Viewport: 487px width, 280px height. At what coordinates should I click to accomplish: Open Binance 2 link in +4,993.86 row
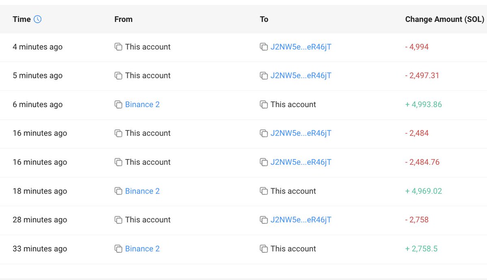pos(142,105)
